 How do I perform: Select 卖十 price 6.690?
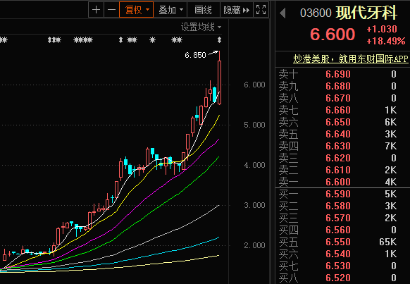point(338,74)
